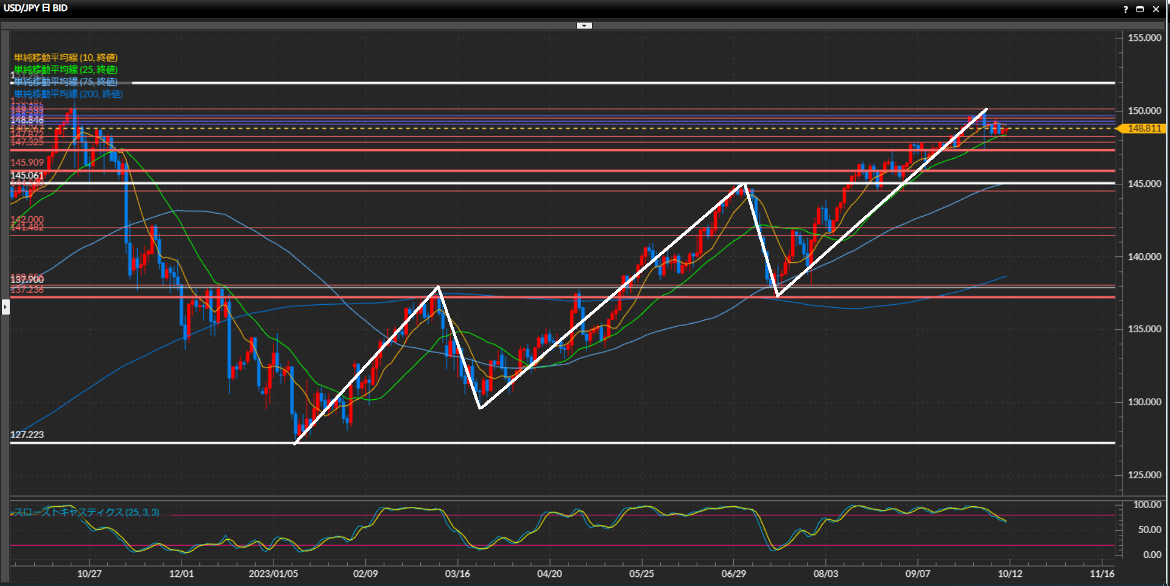
Task: Select the 単純移動平均線 (10, 終値) indicator label
Action: tap(66, 58)
